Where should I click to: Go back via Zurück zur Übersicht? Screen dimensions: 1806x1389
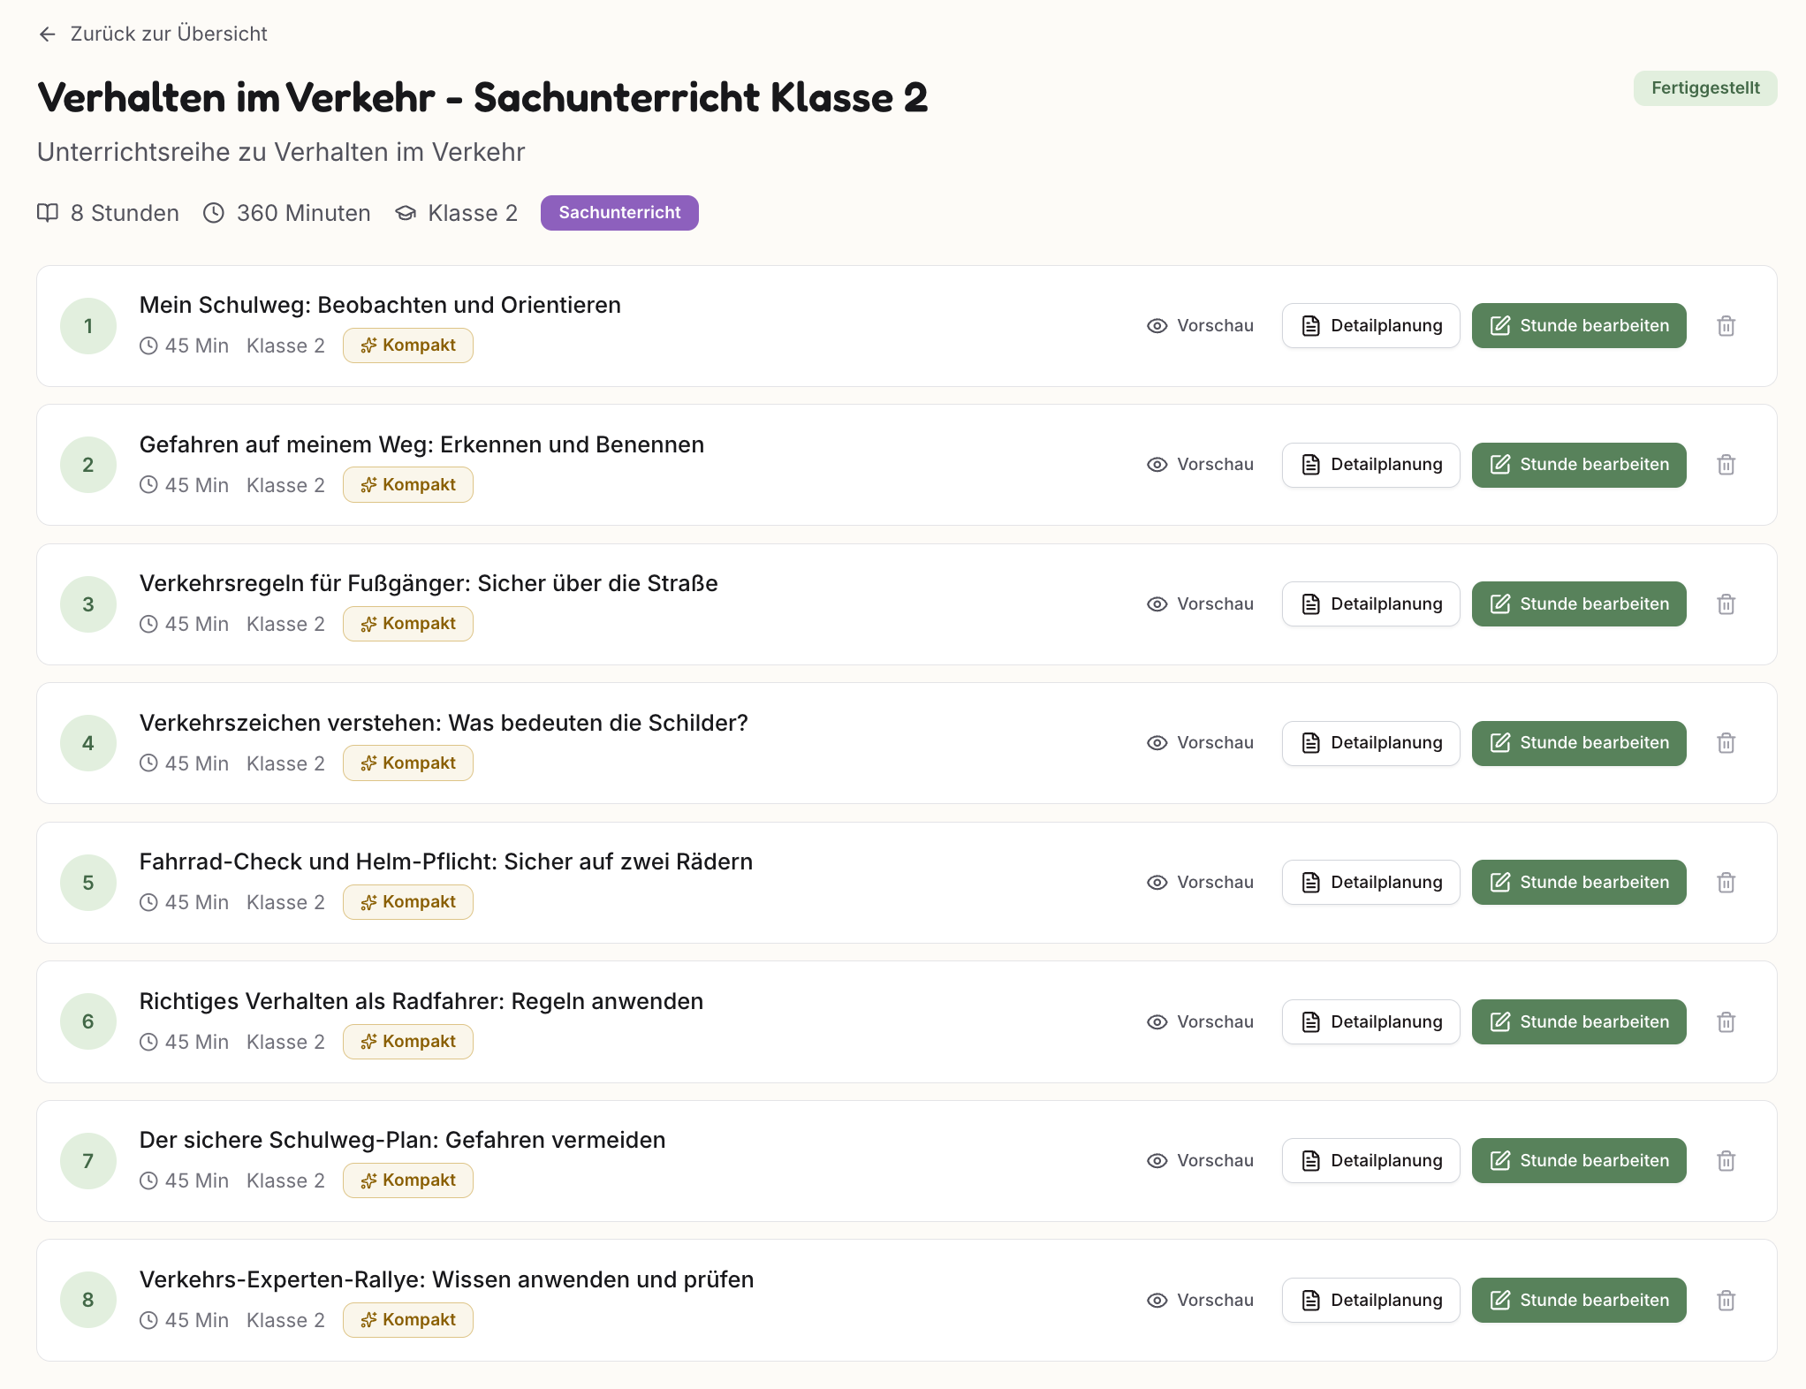(x=168, y=34)
